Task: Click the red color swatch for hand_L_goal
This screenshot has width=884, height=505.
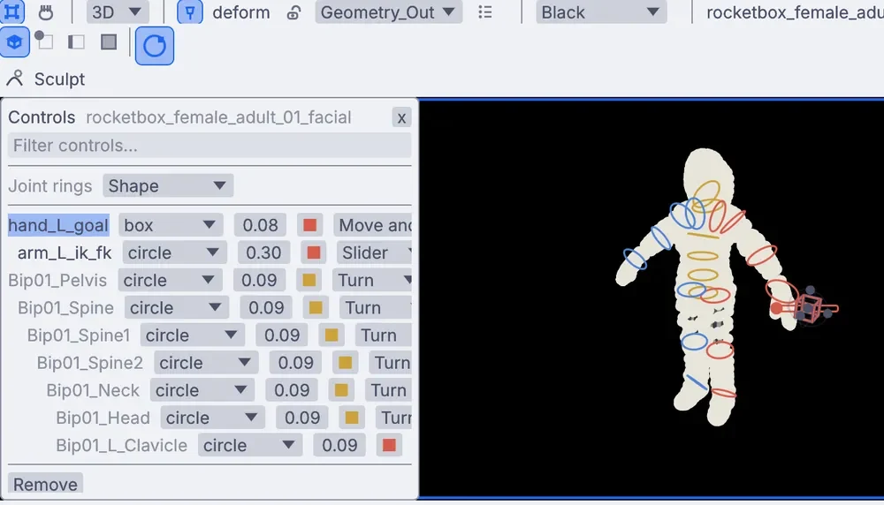Action: 309,225
